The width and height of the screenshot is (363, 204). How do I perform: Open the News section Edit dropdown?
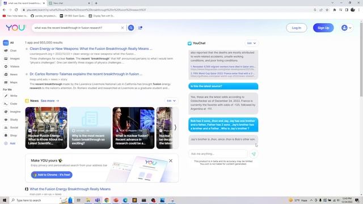click(171, 101)
